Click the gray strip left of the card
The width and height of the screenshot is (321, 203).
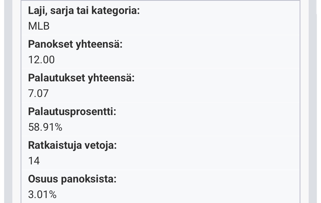tap(8, 101)
